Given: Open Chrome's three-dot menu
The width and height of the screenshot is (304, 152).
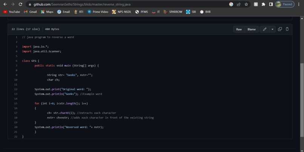Looking at the screenshot, I should click(299, 4).
